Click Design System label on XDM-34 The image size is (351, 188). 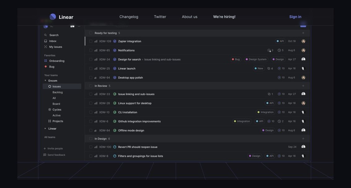tap(256, 59)
